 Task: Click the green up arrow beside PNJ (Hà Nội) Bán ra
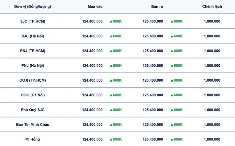tap(172, 66)
